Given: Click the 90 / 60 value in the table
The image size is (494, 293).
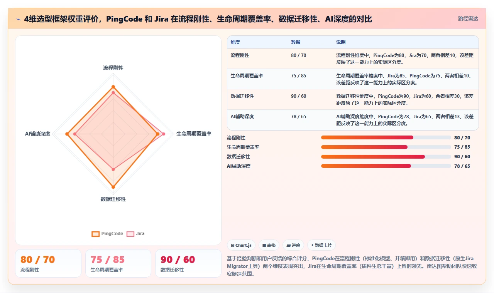Looking at the screenshot, I should point(298,96).
